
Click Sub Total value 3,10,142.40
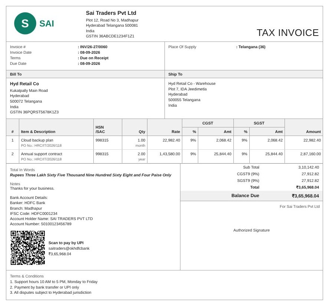[308, 167]
